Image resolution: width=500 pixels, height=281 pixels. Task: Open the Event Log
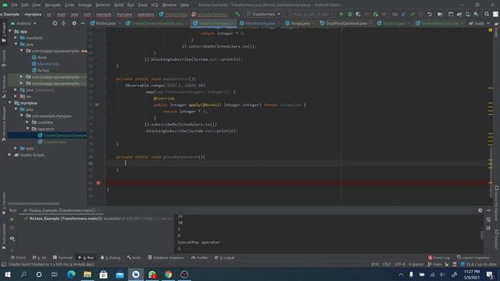[439, 258]
